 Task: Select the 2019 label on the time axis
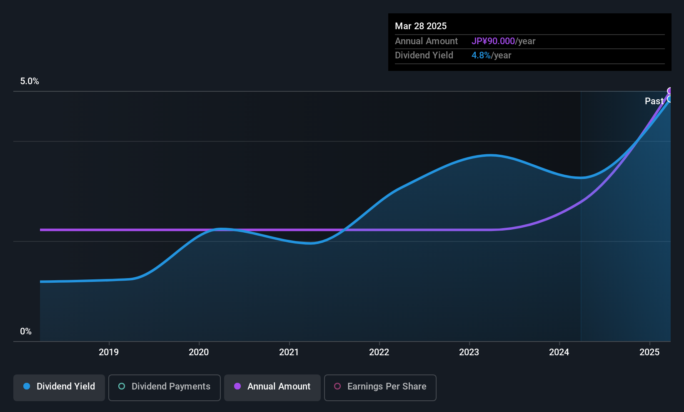click(x=109, y=352)
